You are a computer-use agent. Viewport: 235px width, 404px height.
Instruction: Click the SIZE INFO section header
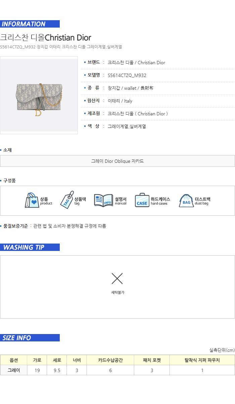point(30,338)
